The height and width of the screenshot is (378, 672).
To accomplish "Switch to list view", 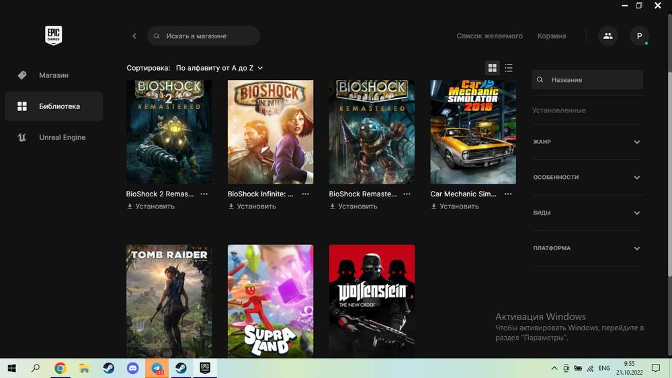I will click(x=509, y=68).
